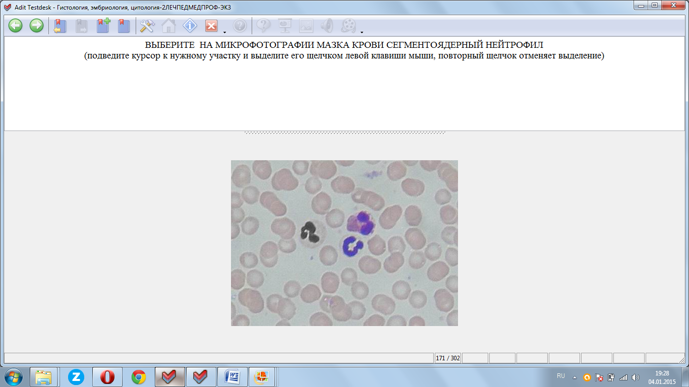
Task: Go back with the green left arrow
Action: pyautogui.click(x=16, y=26)
